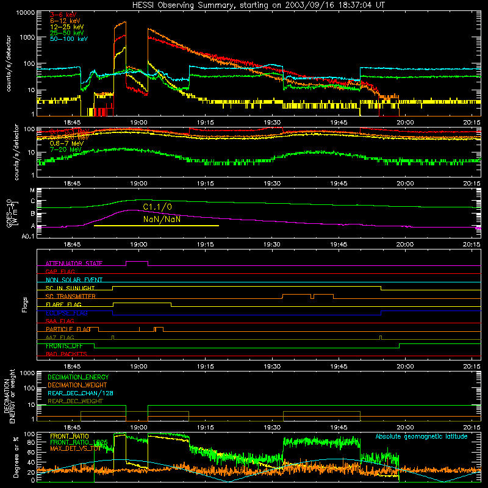Select the AAZ_FLAG label

tap(60, 337)
